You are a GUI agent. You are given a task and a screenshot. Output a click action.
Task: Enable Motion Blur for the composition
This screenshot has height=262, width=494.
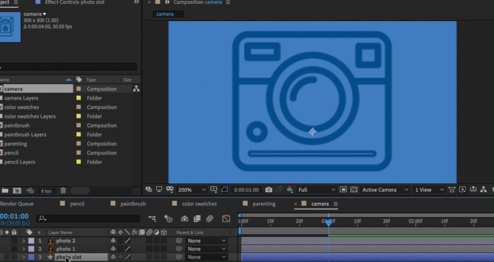pyautogui.click(x=209, y=219)
